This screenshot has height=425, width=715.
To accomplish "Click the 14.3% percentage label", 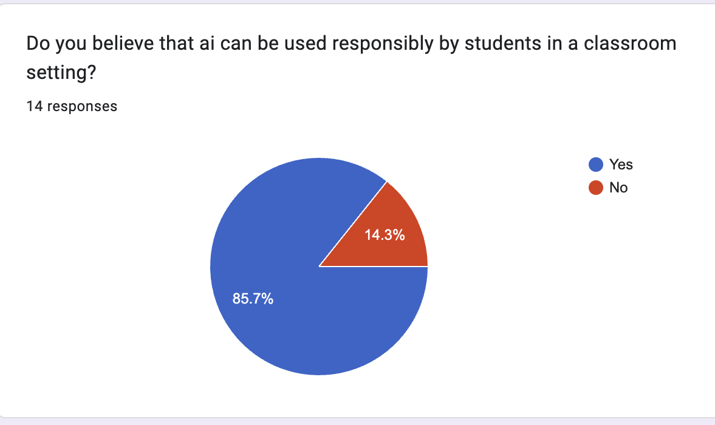I will tap(385, 235).
